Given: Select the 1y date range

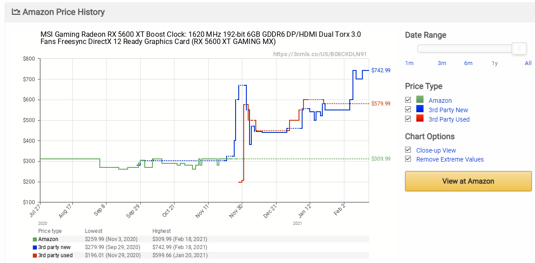Looking at the screenshot, I should [495, 63].
